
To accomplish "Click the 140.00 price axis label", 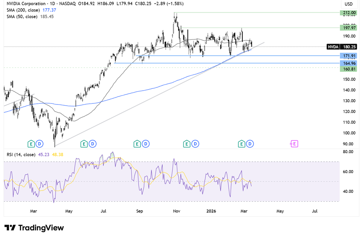I will click(x=349, y=90).
